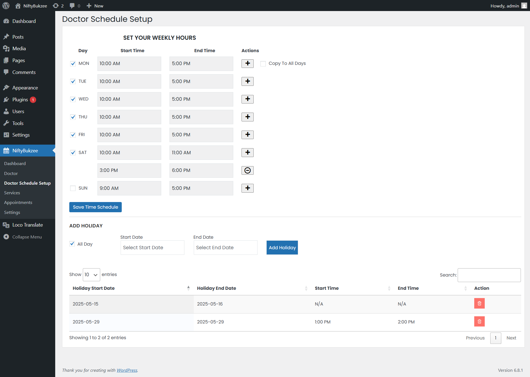Open Appointments in NiftyBukzee submenu
Screen dimensions: 530x377
[18, 203]
